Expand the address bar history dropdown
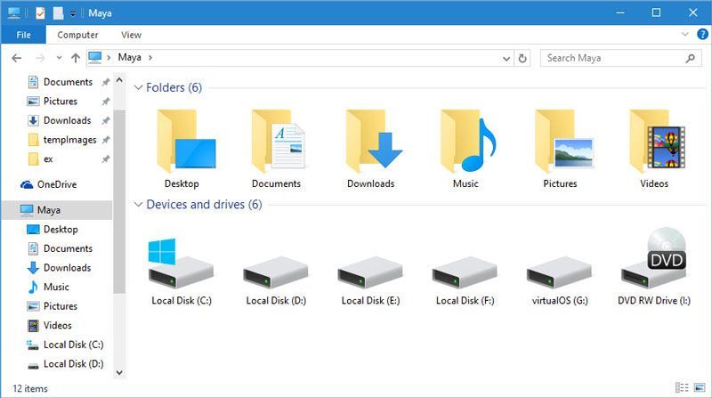Screen dimensions: 712x398 (506, 58)
